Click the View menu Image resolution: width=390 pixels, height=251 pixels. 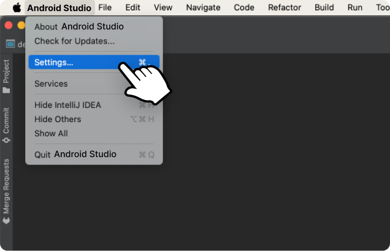[163, 7]
